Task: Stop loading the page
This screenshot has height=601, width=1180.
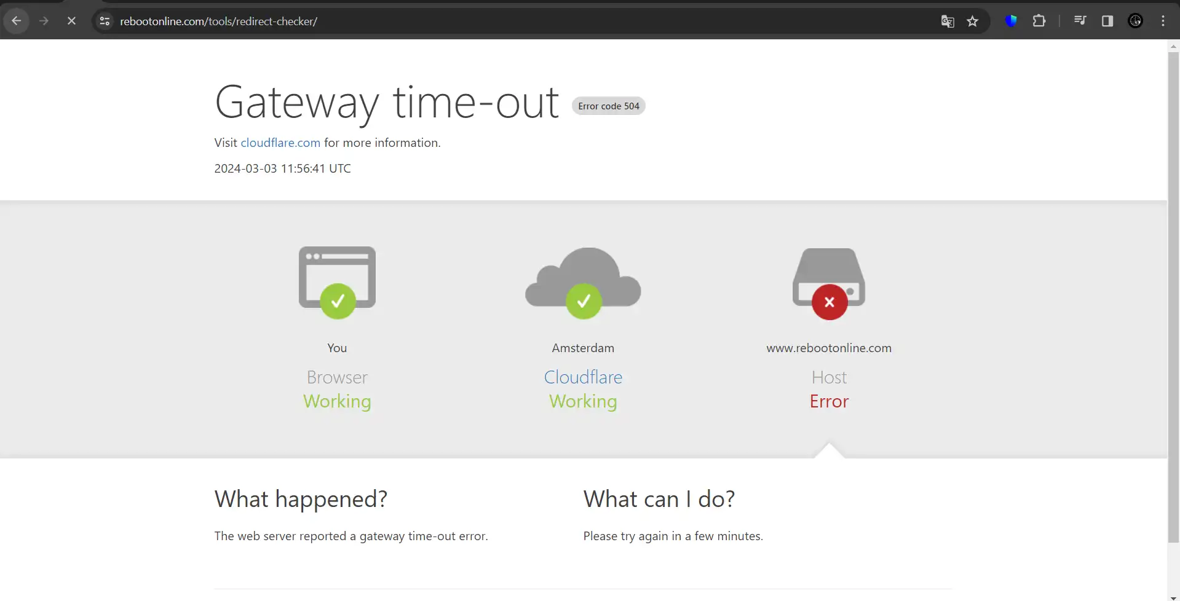Action: (71, 21)
